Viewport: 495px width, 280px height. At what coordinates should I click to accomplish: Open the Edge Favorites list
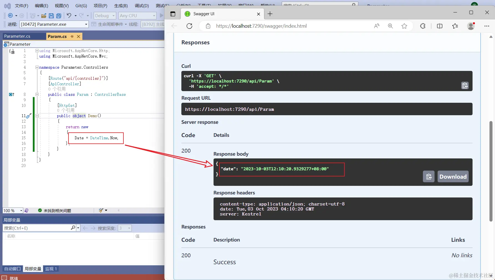click(x=455, y=26)
